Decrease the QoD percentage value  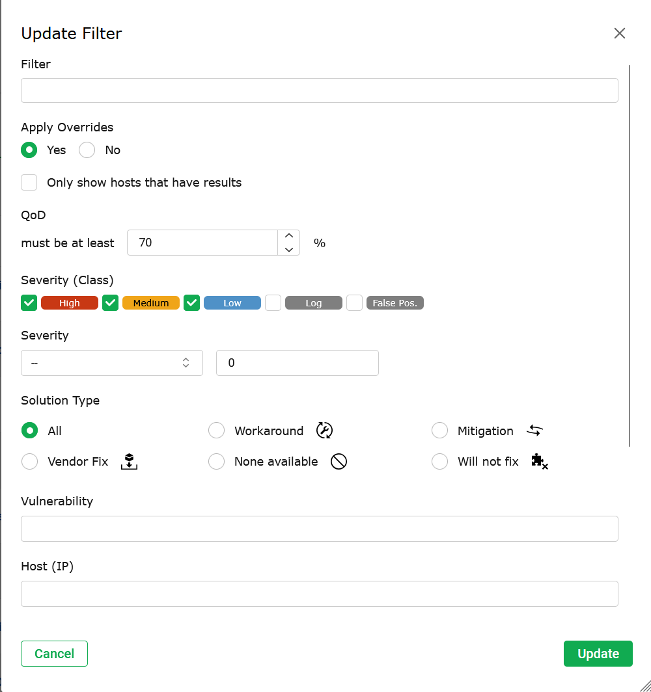point(289,249)
